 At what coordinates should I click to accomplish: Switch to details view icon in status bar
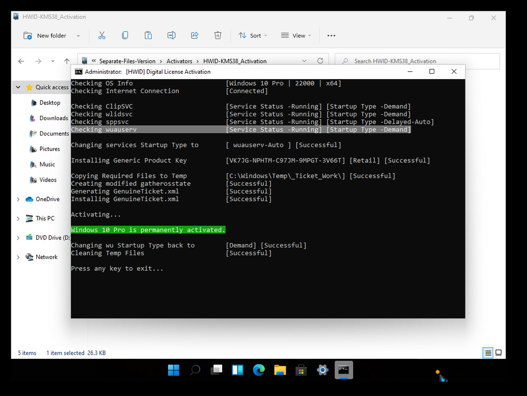point(488,353)
